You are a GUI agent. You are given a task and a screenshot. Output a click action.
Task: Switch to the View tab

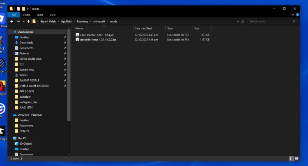click(53, 15)
